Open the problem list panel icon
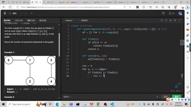This screenshot has height=107, width=191. click(x=10, y=13)
